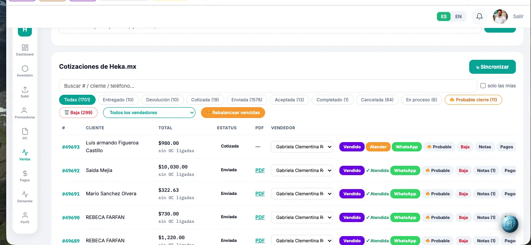This screenshot has height=245, width=531.
Task: Go to Pagos dollar icon
Action: [25, 175]
